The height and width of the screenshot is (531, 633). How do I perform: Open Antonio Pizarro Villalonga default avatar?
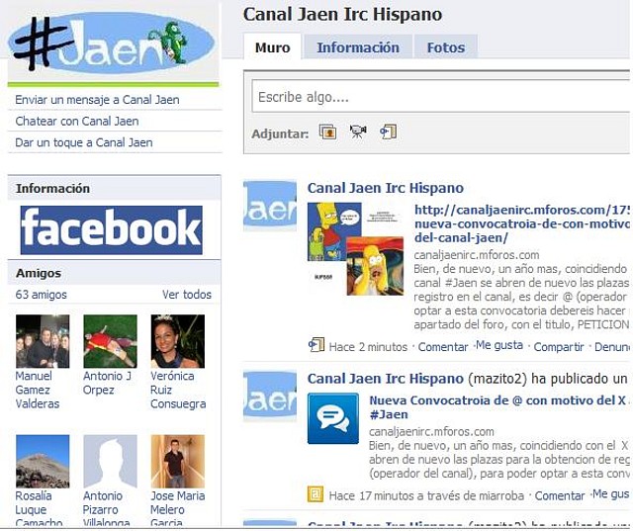click(x=110, y=462)
